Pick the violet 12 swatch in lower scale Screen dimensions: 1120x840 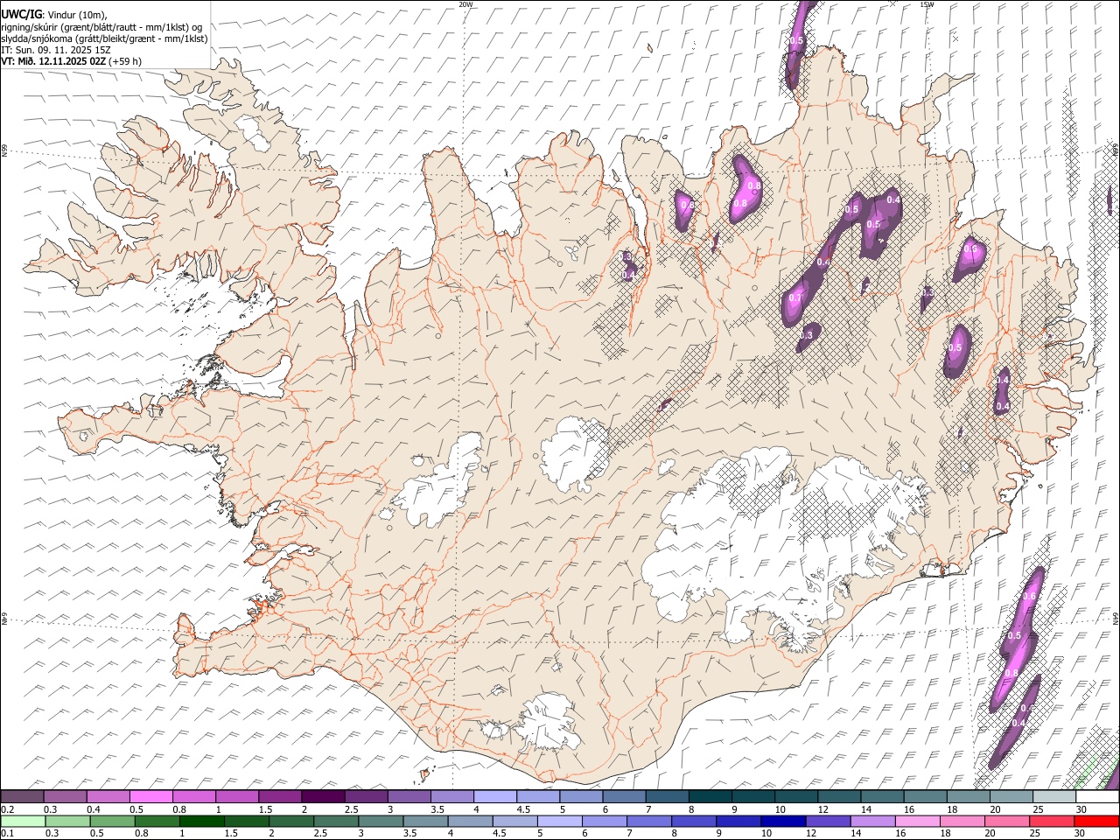(827, 821)
